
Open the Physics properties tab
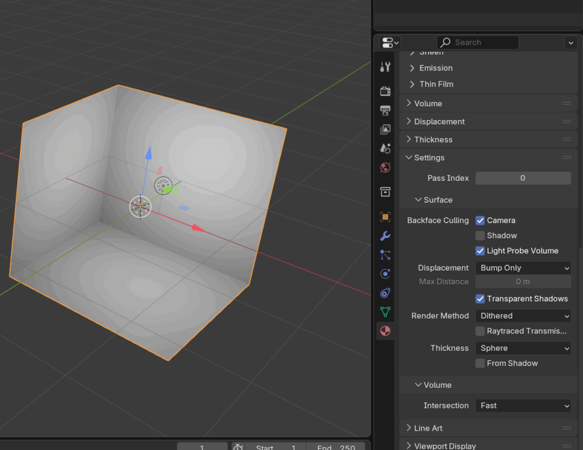[x=385, y=274]
